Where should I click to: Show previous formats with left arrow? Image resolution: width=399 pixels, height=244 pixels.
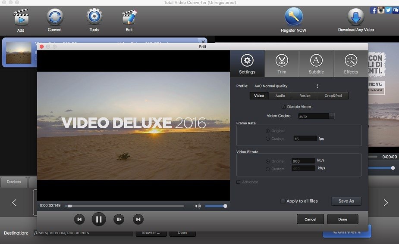click(x=14, y=203)
